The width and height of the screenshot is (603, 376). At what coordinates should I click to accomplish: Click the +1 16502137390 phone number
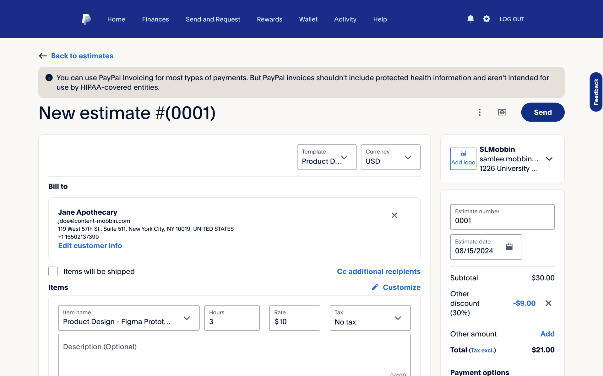(x=79, y=237)
